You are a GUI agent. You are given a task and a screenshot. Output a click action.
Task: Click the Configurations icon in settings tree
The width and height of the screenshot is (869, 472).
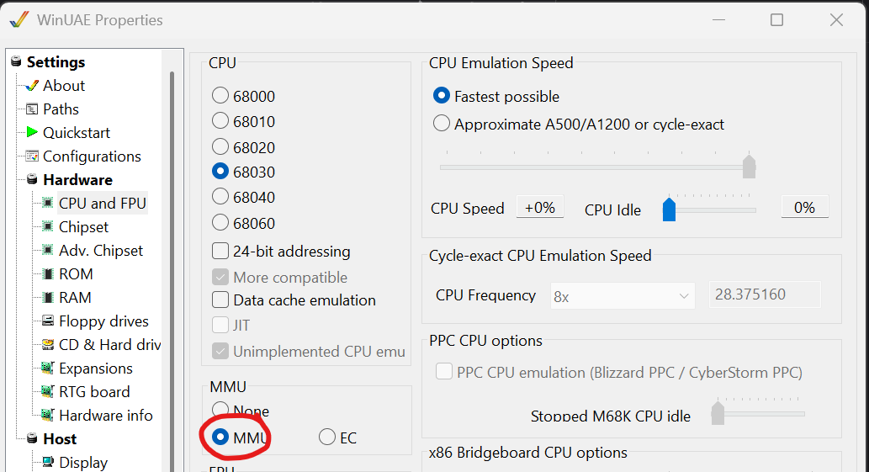32,156
